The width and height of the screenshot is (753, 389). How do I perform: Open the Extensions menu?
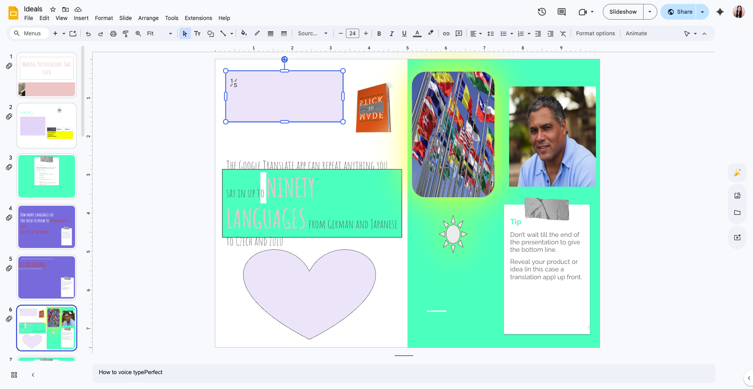point(198,18)
